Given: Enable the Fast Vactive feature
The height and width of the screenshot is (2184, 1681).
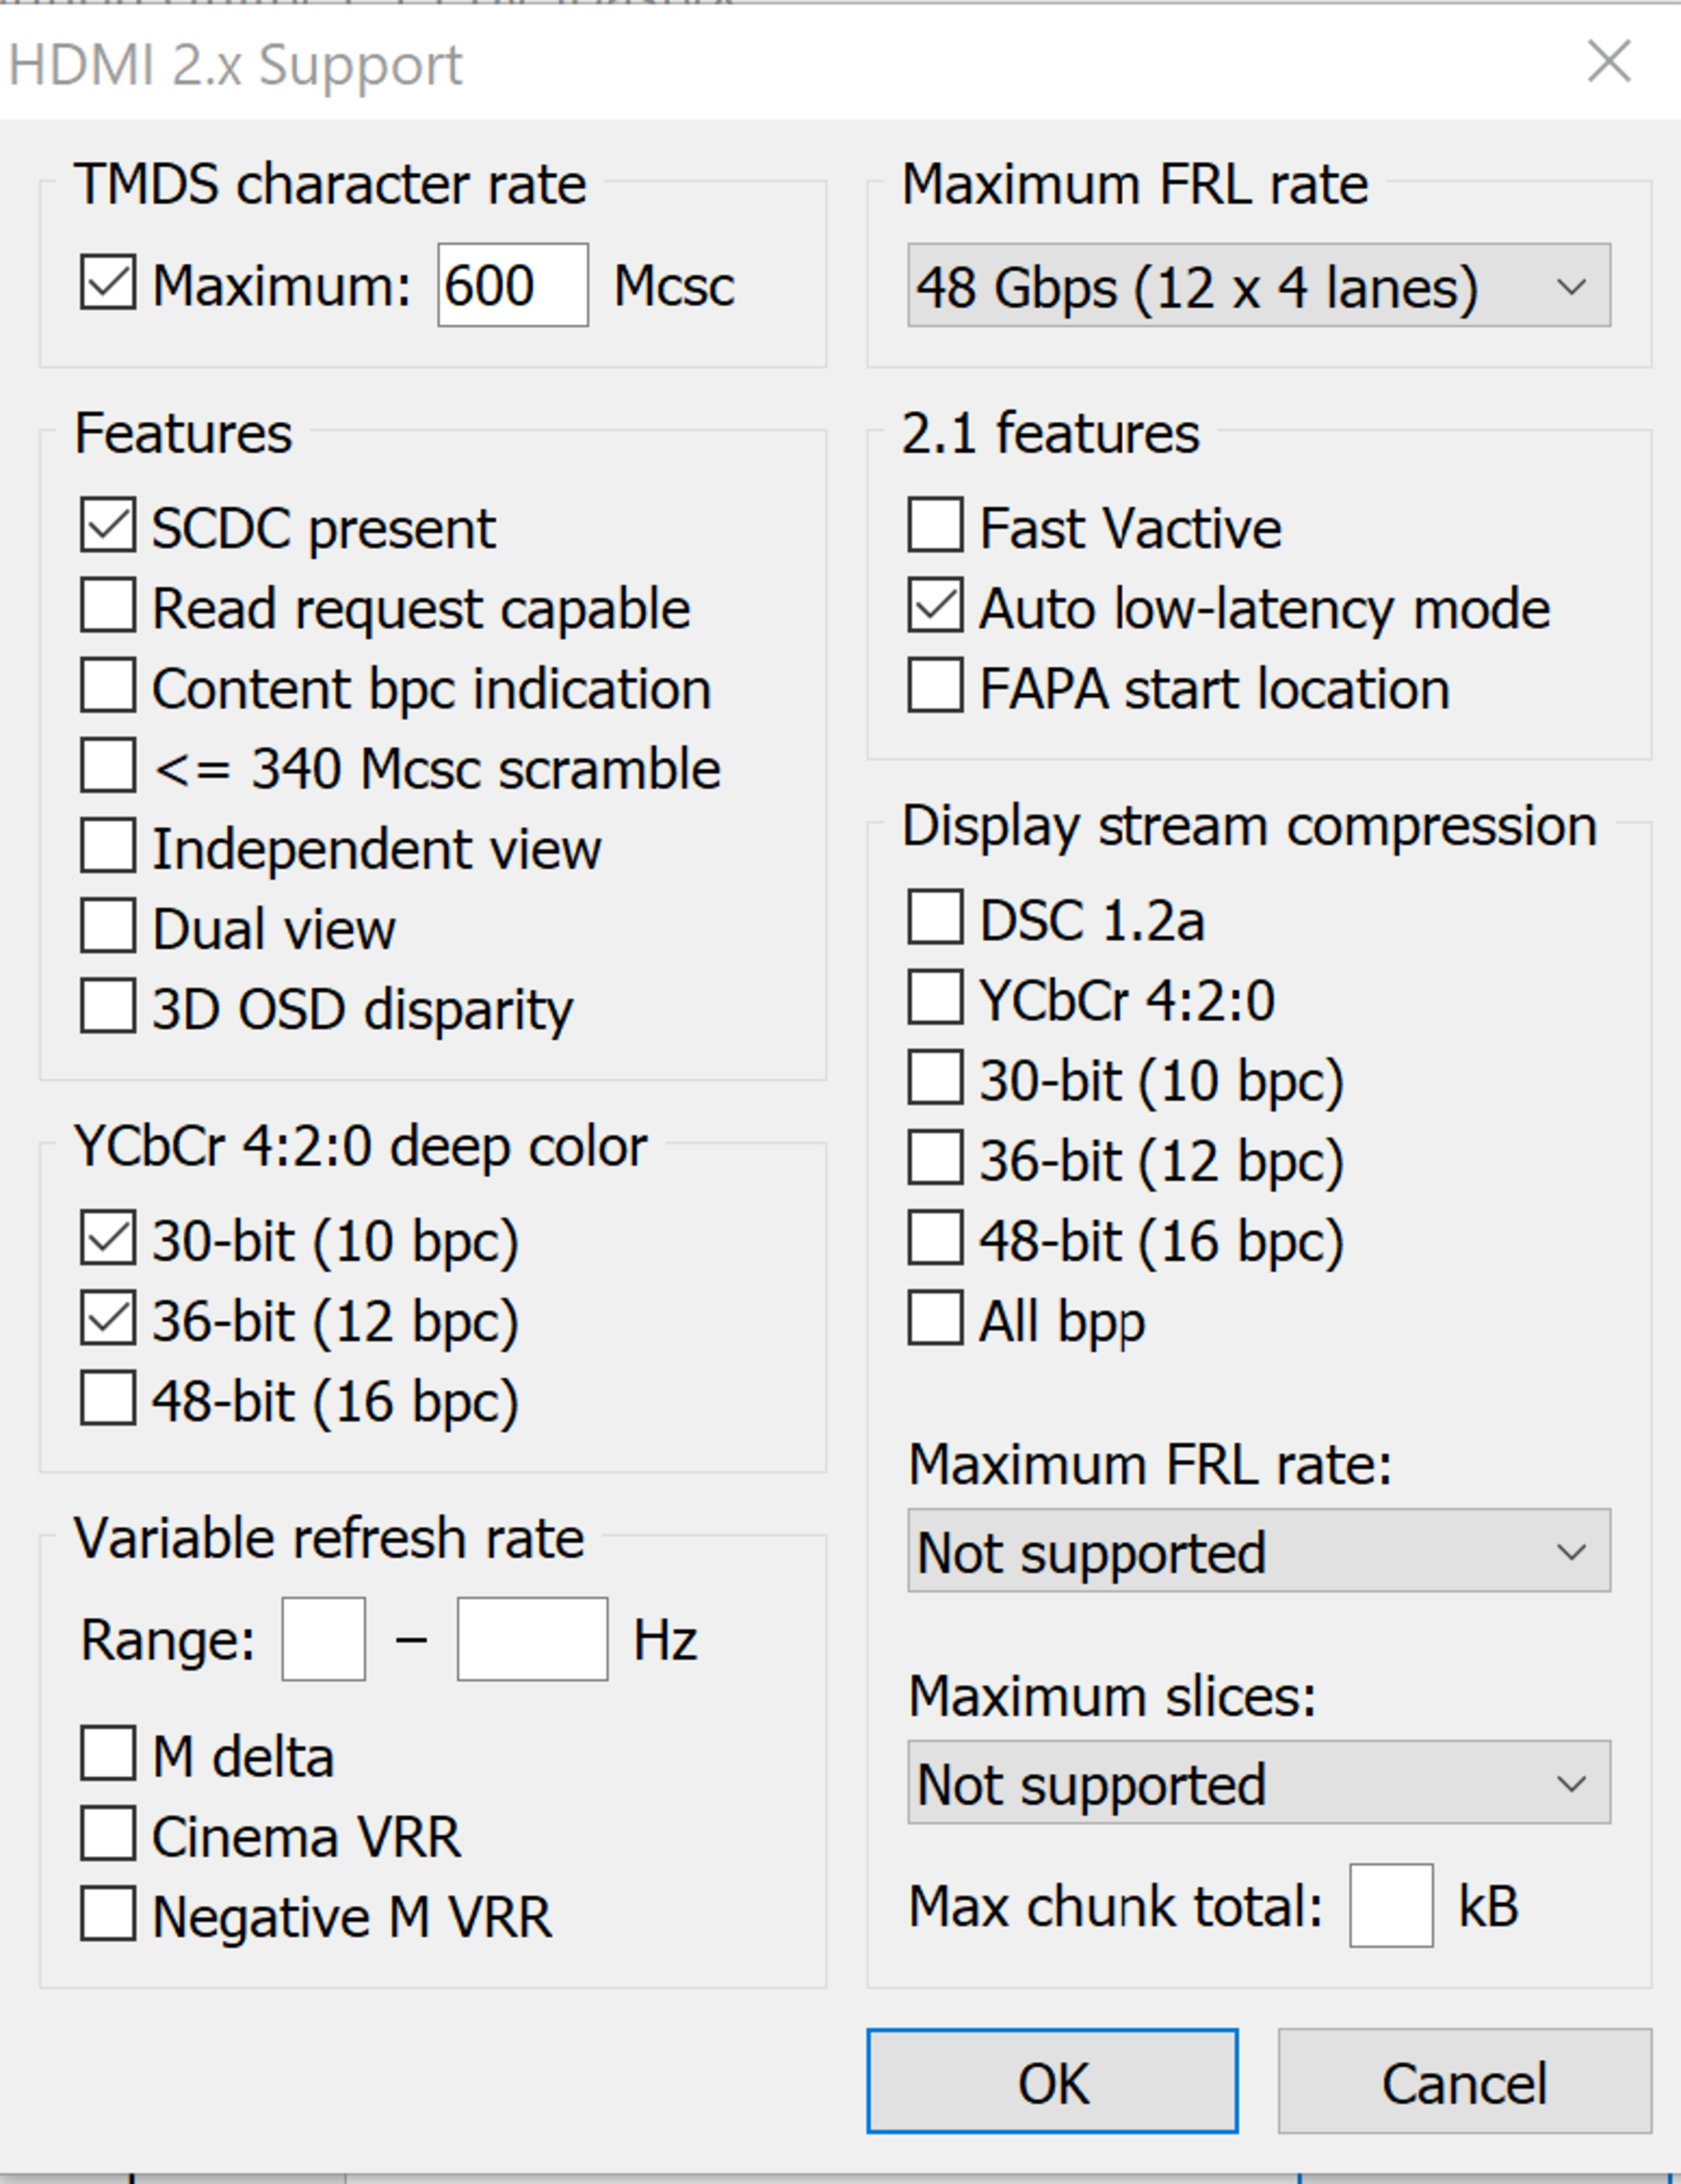Looking at the screenshot, I should pos(935,526).
